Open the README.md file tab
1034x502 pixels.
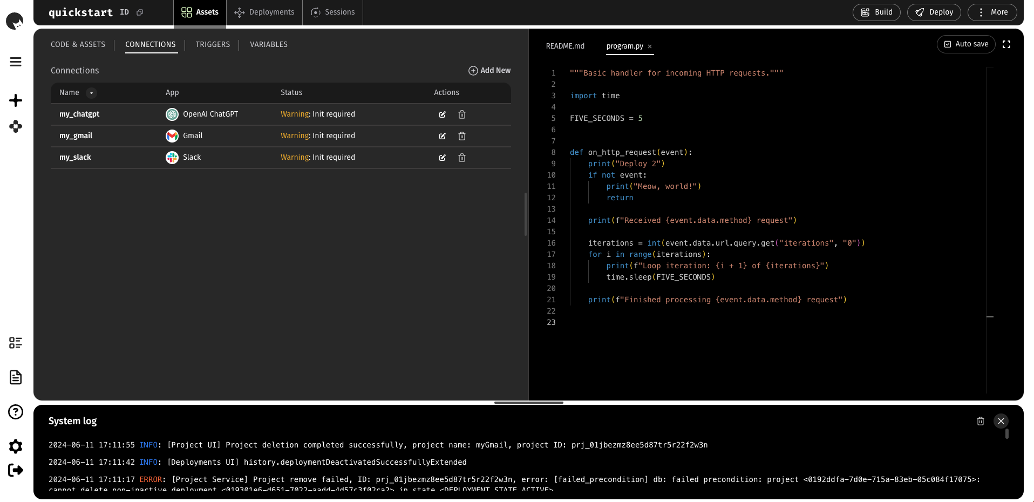pyautogui.click(x=565, y=46)
